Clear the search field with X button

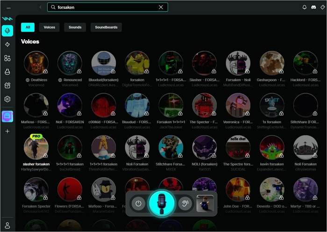[x=161, y=7]
